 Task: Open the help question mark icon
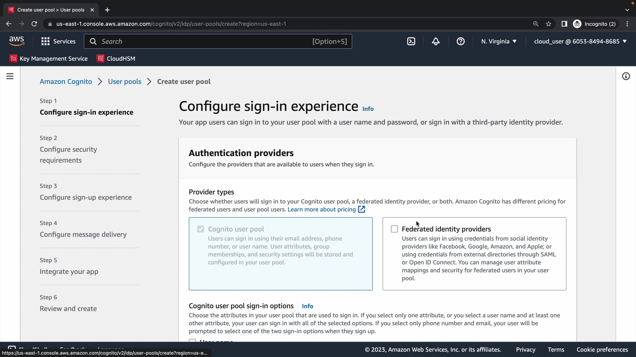pos(460,41)
